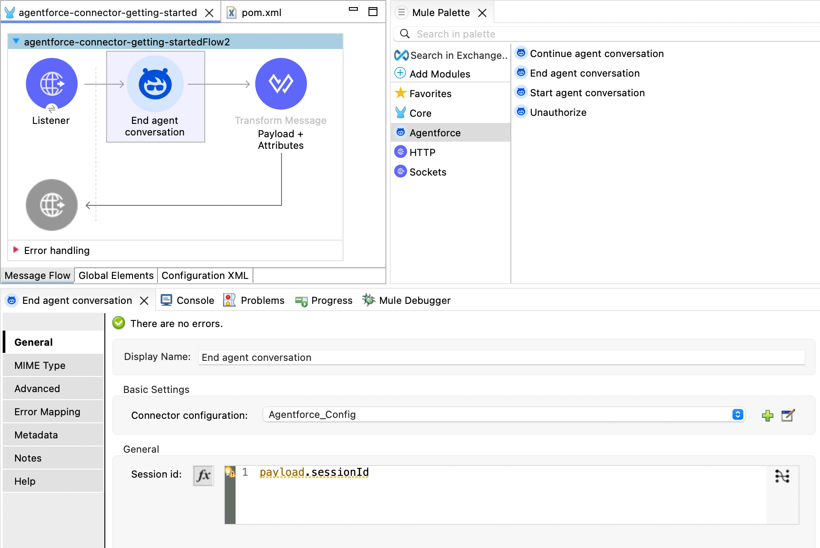Click the green no-errors status checkmark
Screen dimensions: 820x548
click(119, 323)
